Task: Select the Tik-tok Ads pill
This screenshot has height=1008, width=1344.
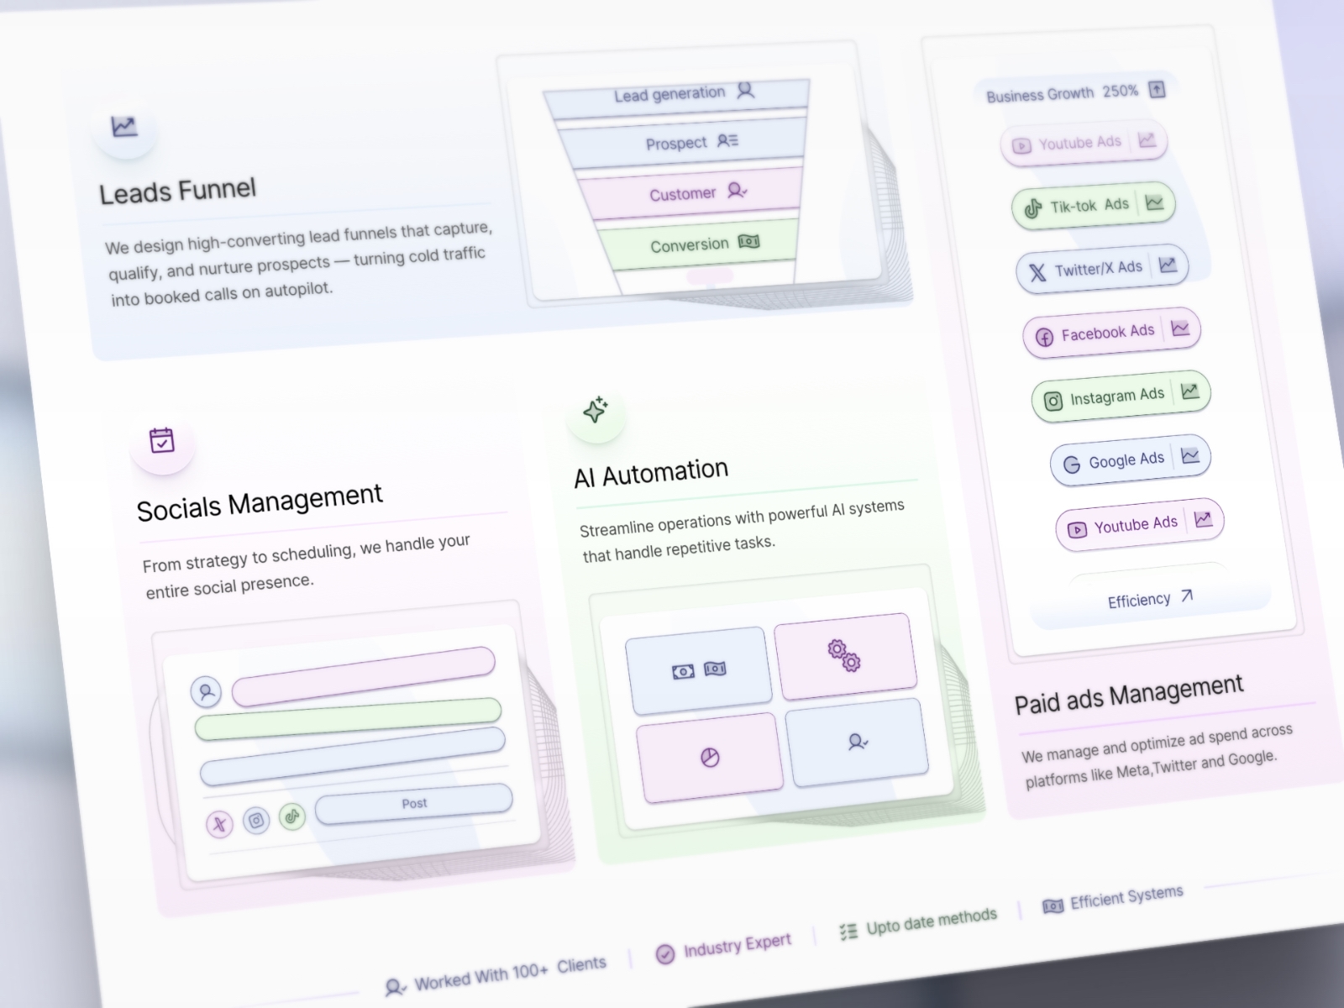Action: 1092,205
